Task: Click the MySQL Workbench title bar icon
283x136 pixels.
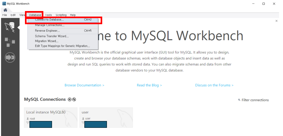Action: (4, 4)
